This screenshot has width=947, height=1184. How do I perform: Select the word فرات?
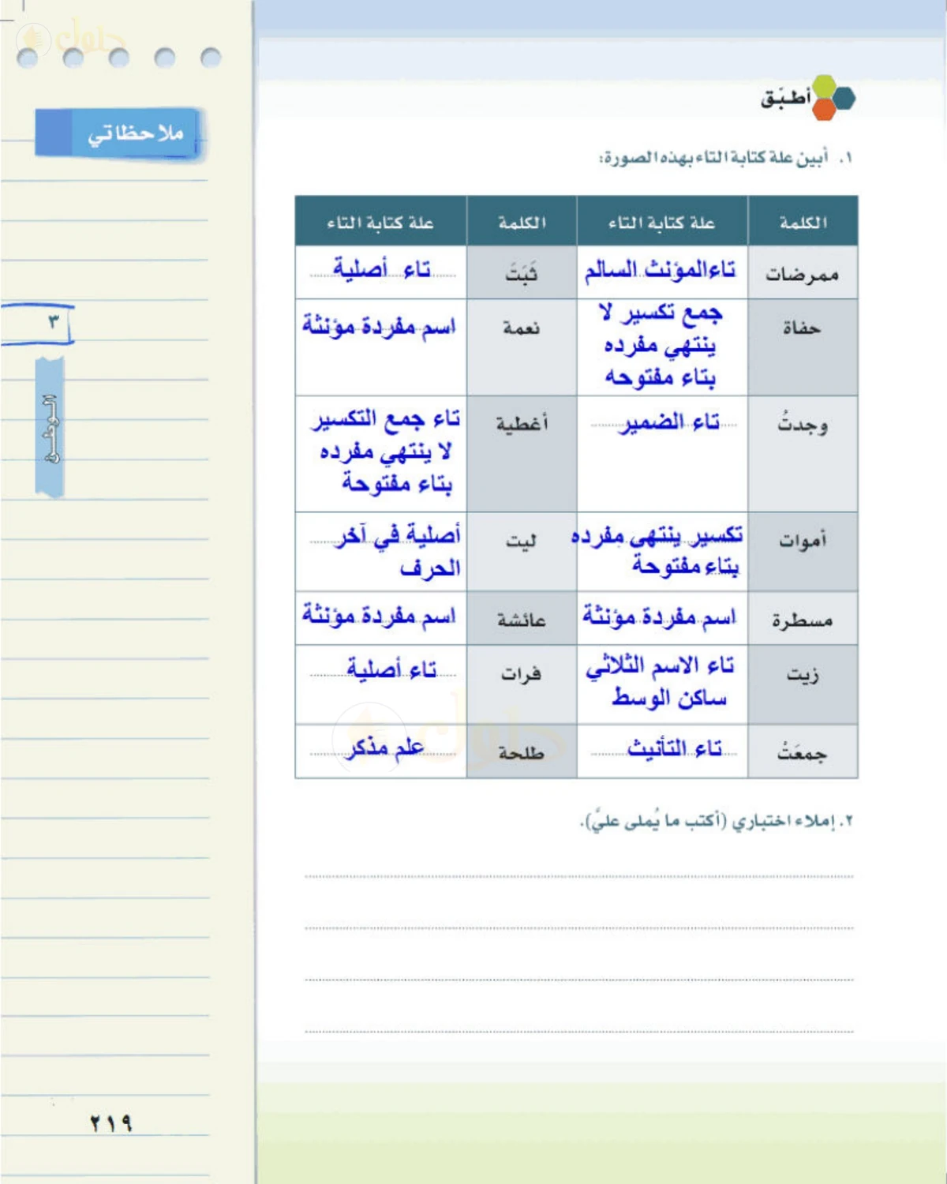pyautogui.click(x=522, y=673)
